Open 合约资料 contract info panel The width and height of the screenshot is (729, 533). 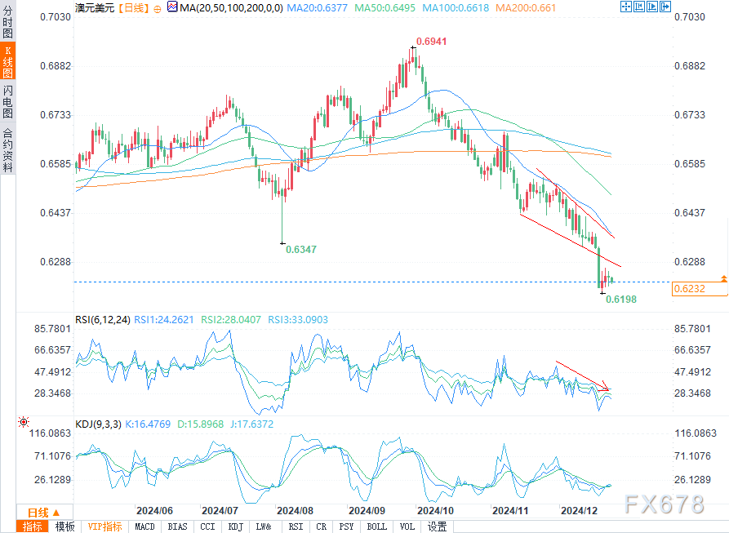7,149
